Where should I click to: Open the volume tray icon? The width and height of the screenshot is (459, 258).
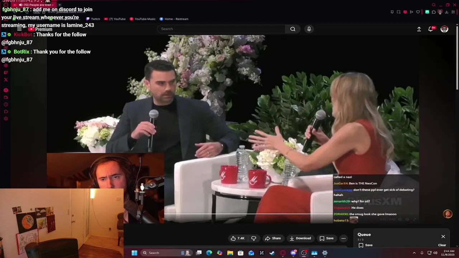point(436,253)
